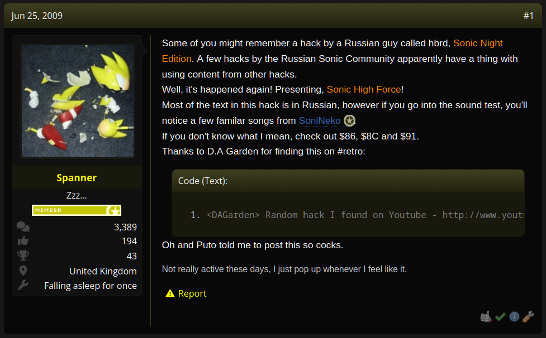This screenshot has width=546, height=338.
Task: Click inside the DAGarden code block text
Action: pos(348,215)
